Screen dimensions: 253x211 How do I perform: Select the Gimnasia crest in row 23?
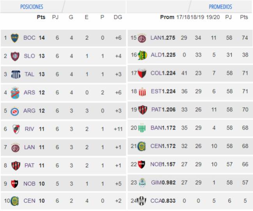(x=142, y=183)
